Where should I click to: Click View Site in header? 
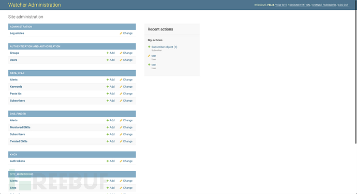pyautogui.click(x=281, y=5)
